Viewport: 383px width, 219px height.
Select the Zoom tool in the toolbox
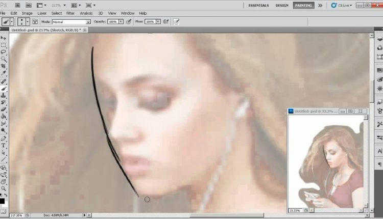coord(4,188)
